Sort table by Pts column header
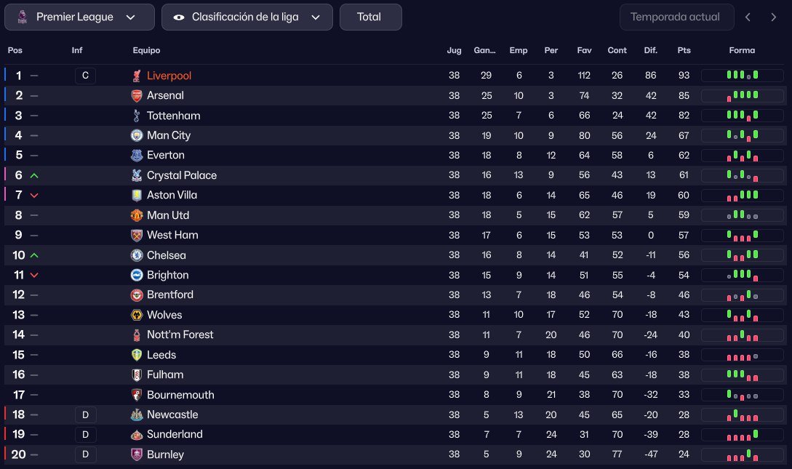 click(x=684, y=51)
